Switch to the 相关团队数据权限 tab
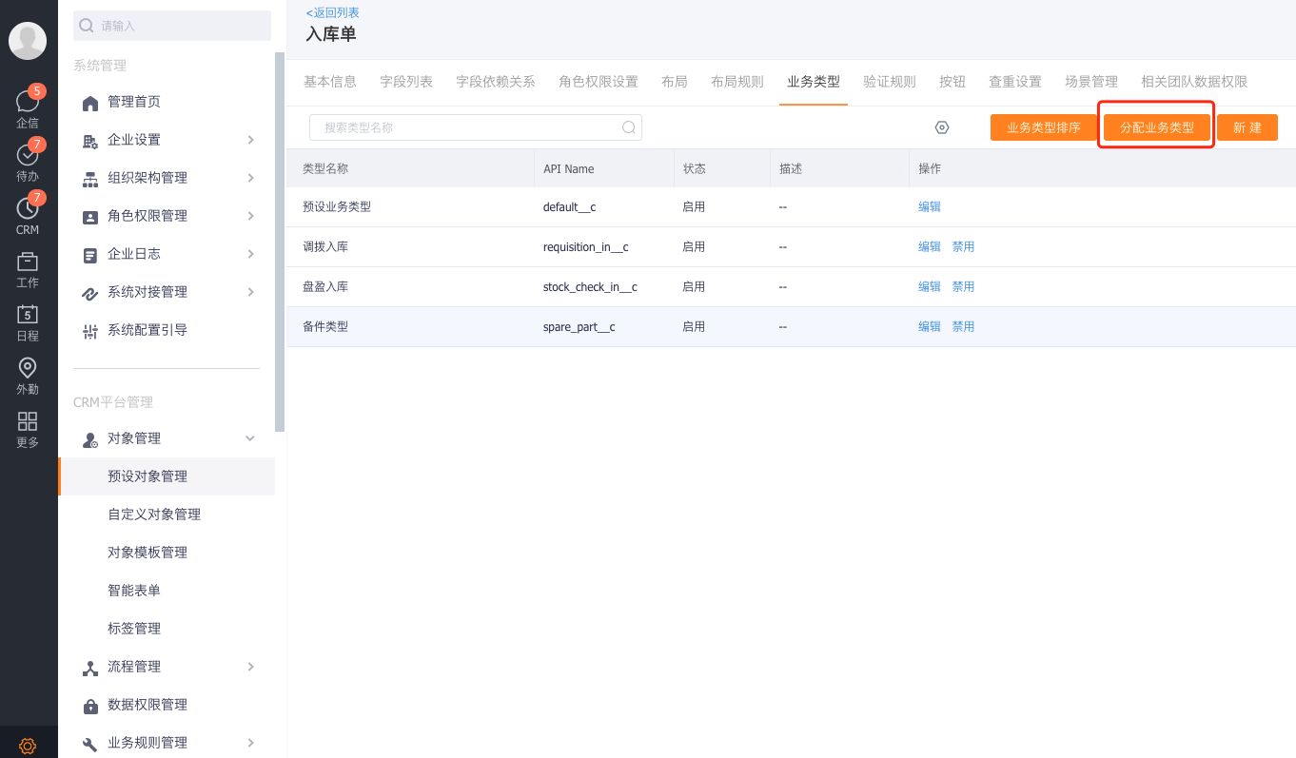The width and height of the screenshot is (1296, 758). pyautogui.click(x=1194, y=82)
